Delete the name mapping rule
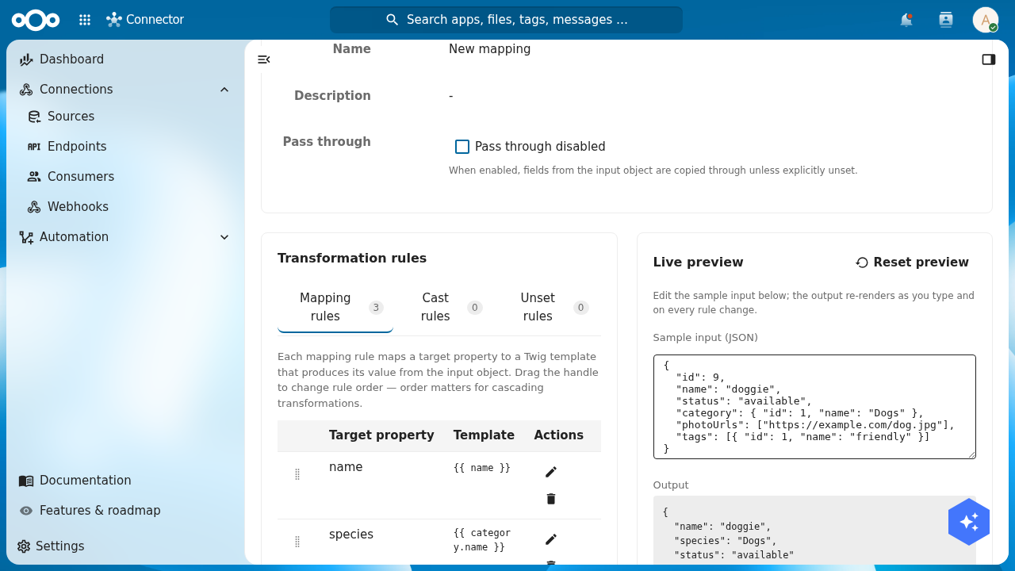 (x=551, y=499)
